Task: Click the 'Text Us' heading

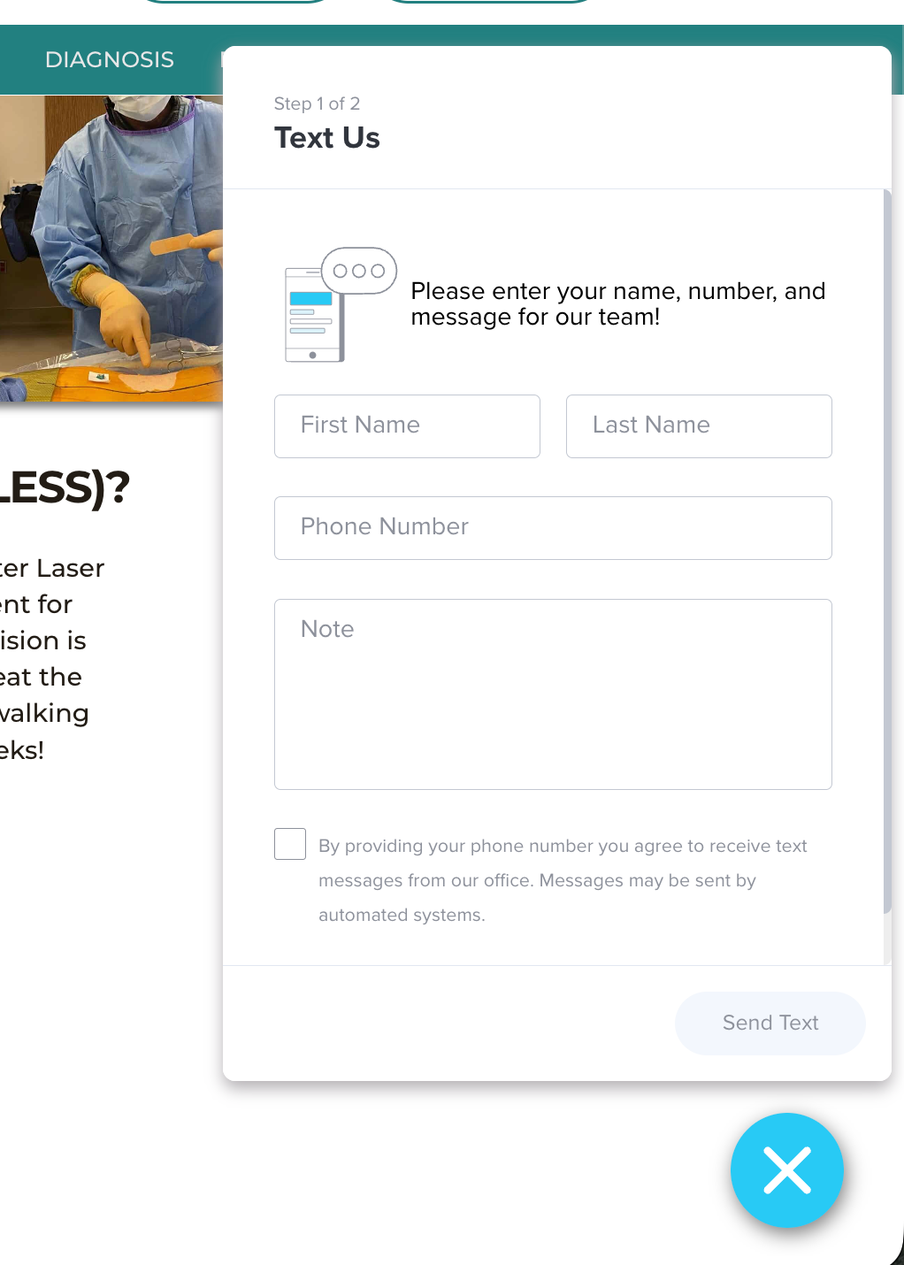Action: (327, 138)
